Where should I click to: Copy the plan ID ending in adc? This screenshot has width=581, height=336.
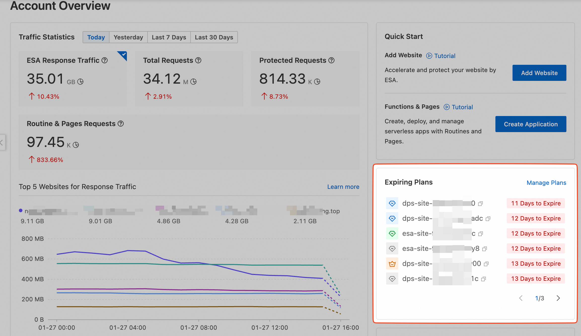488,219
